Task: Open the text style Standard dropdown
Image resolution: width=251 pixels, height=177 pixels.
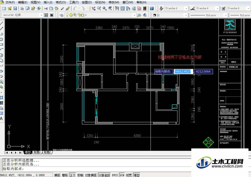Action: click(x=186, y=8)
